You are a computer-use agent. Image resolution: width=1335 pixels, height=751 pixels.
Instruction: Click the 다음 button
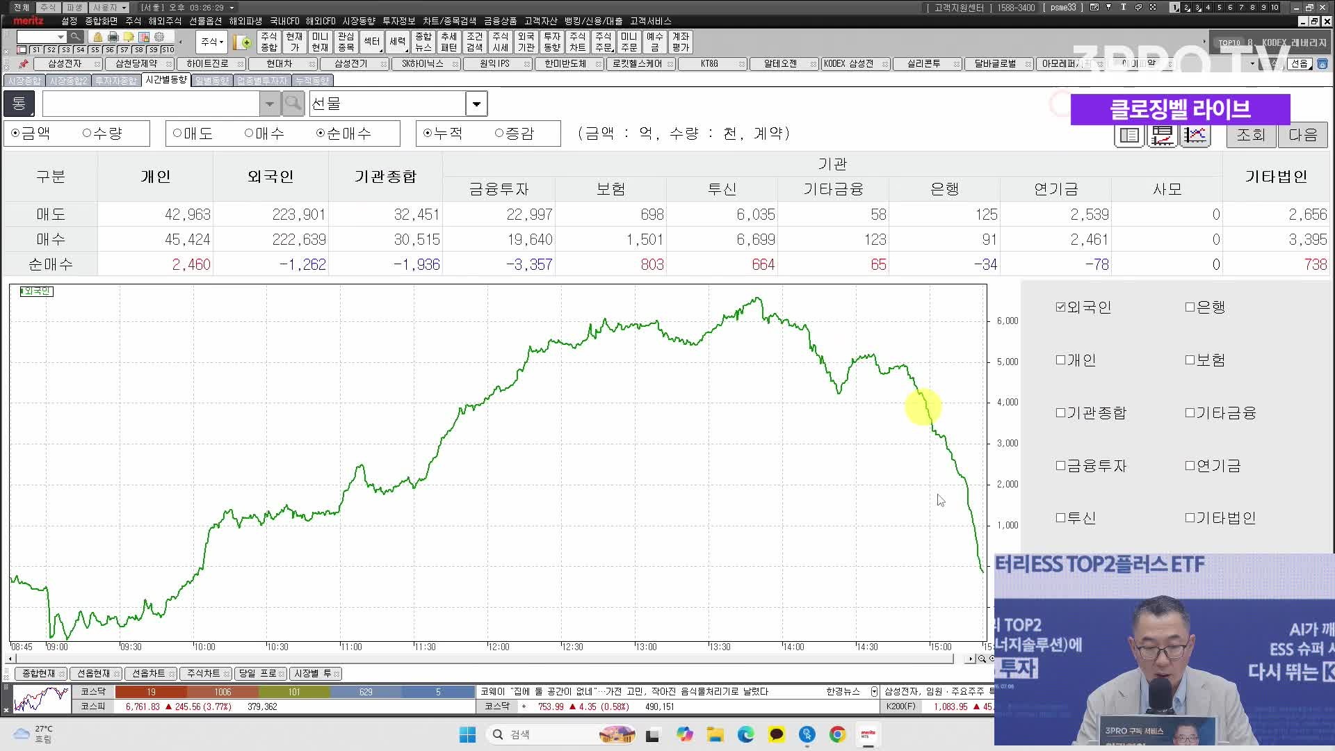tap(1303, 135)
